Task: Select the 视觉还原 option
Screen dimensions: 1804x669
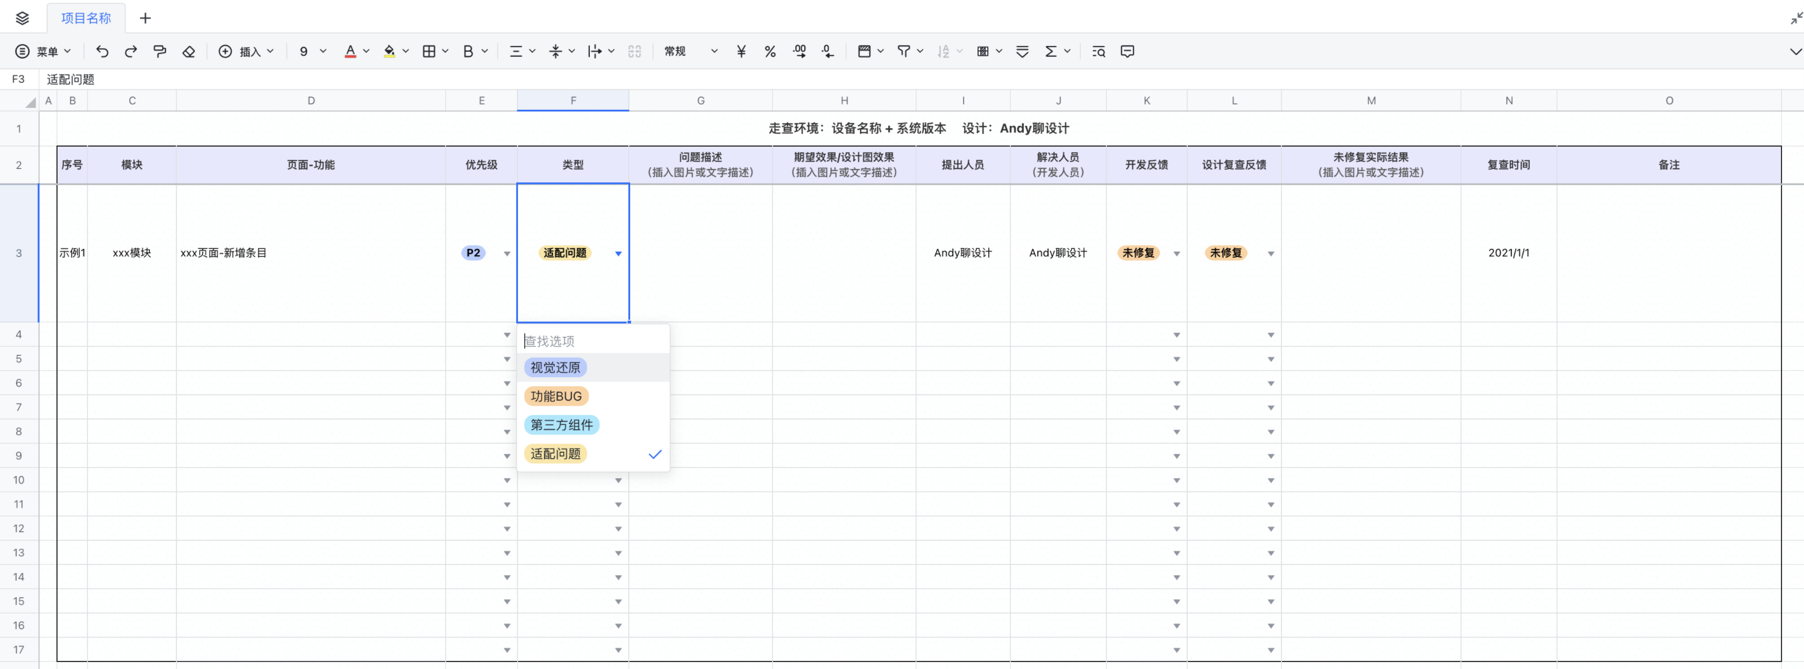Action: 555,367
